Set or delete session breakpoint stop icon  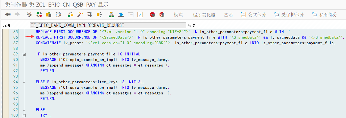click(152, 15)
